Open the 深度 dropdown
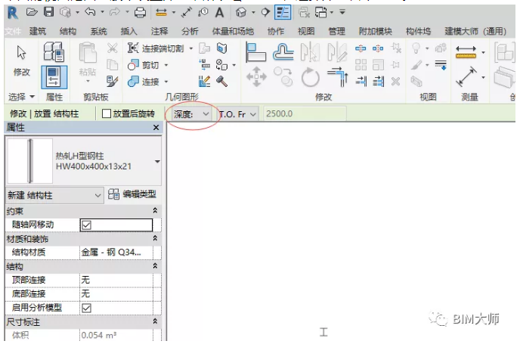The width and height of the screenshot is (520, 344). 191,114
